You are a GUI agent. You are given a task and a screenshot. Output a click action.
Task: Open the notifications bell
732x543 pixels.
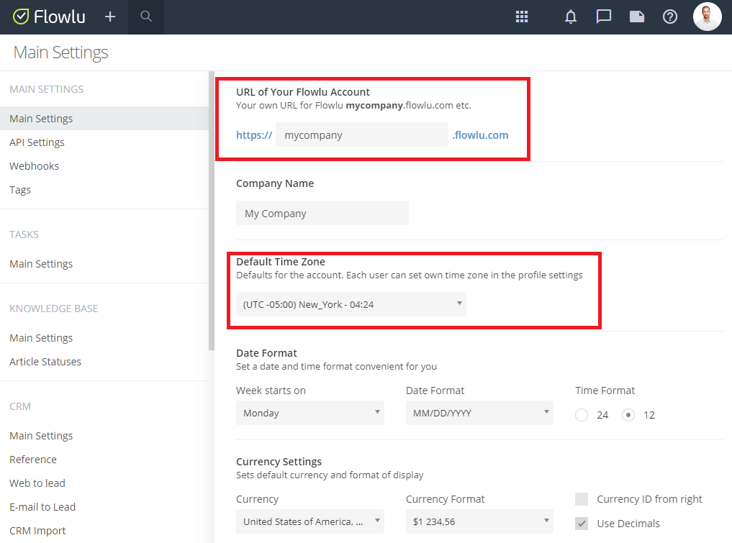coord(571,17)
